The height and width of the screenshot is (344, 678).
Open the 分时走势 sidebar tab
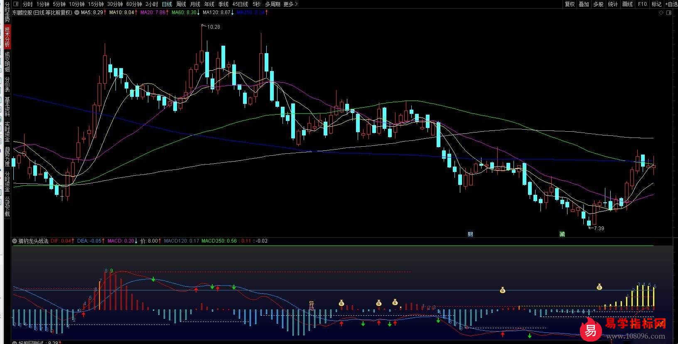(7, 12)
